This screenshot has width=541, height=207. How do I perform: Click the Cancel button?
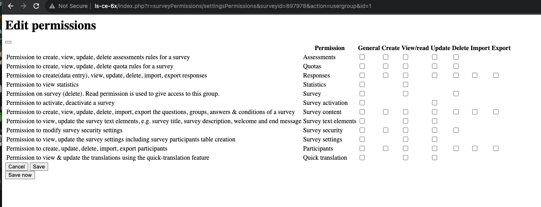click(17, 167)
